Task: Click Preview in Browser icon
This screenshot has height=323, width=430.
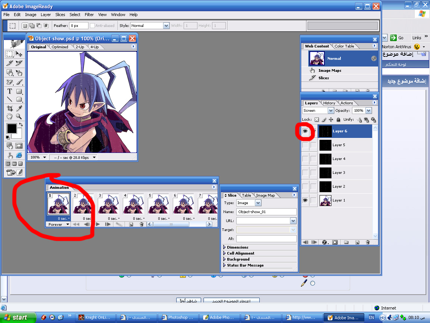Action: (19, 155)
